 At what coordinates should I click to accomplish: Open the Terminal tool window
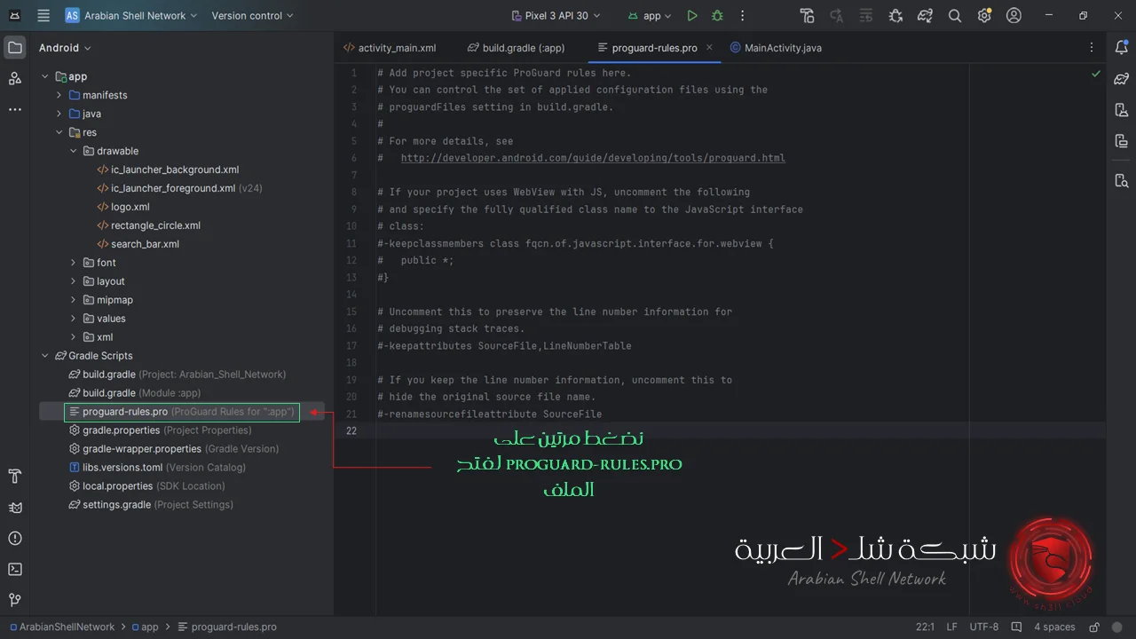[15, 570]
